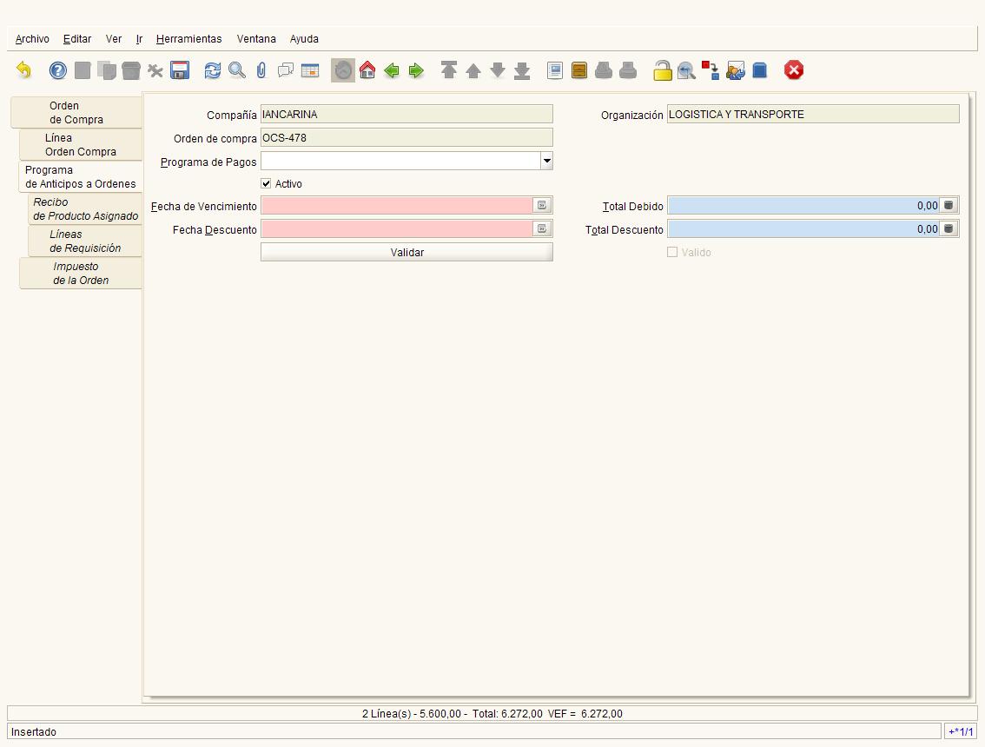Open requests icon with people picture
The width and height of the screenshot is (985, 747).
[735, 69]
